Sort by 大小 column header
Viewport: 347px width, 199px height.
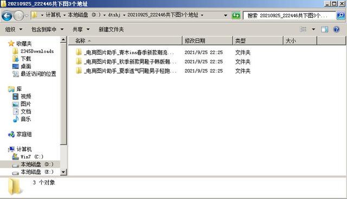click(x=300, y=41)
